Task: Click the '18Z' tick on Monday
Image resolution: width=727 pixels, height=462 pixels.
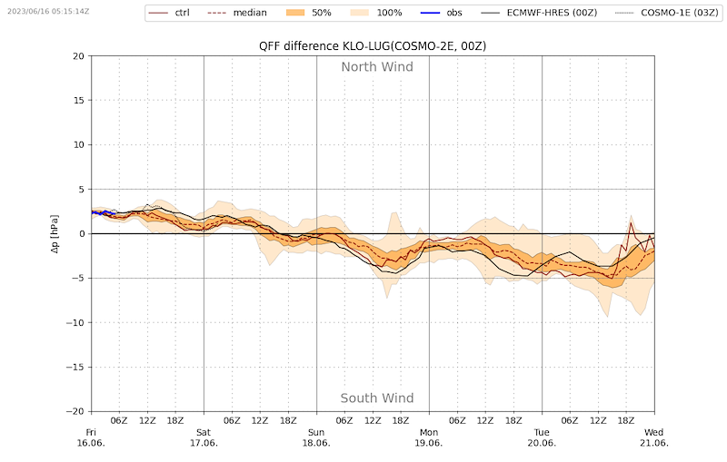Action: pyautogui.click(x=513, y=420)
